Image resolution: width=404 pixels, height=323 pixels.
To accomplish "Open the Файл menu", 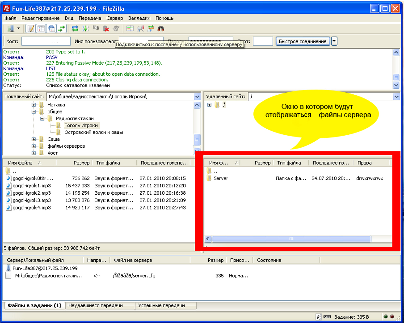I will tap(10, 18).
